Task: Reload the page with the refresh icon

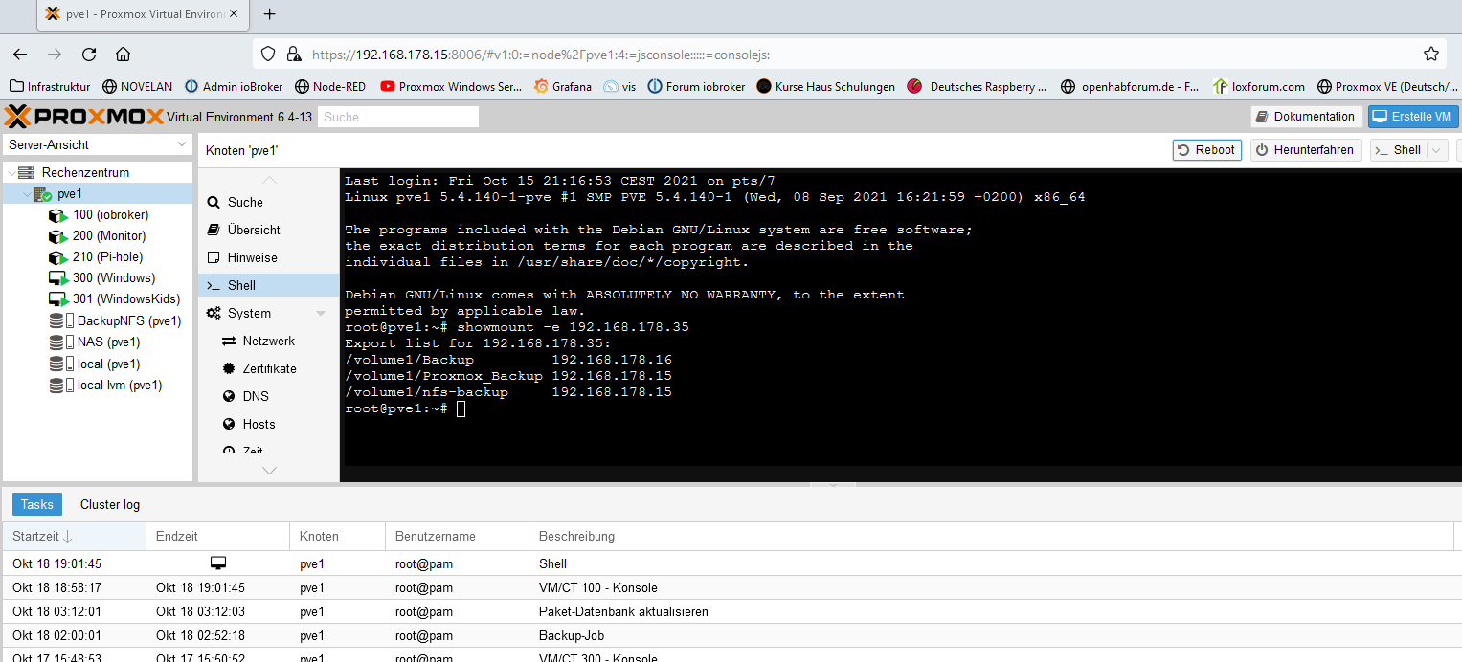Action: pos(89,55)
